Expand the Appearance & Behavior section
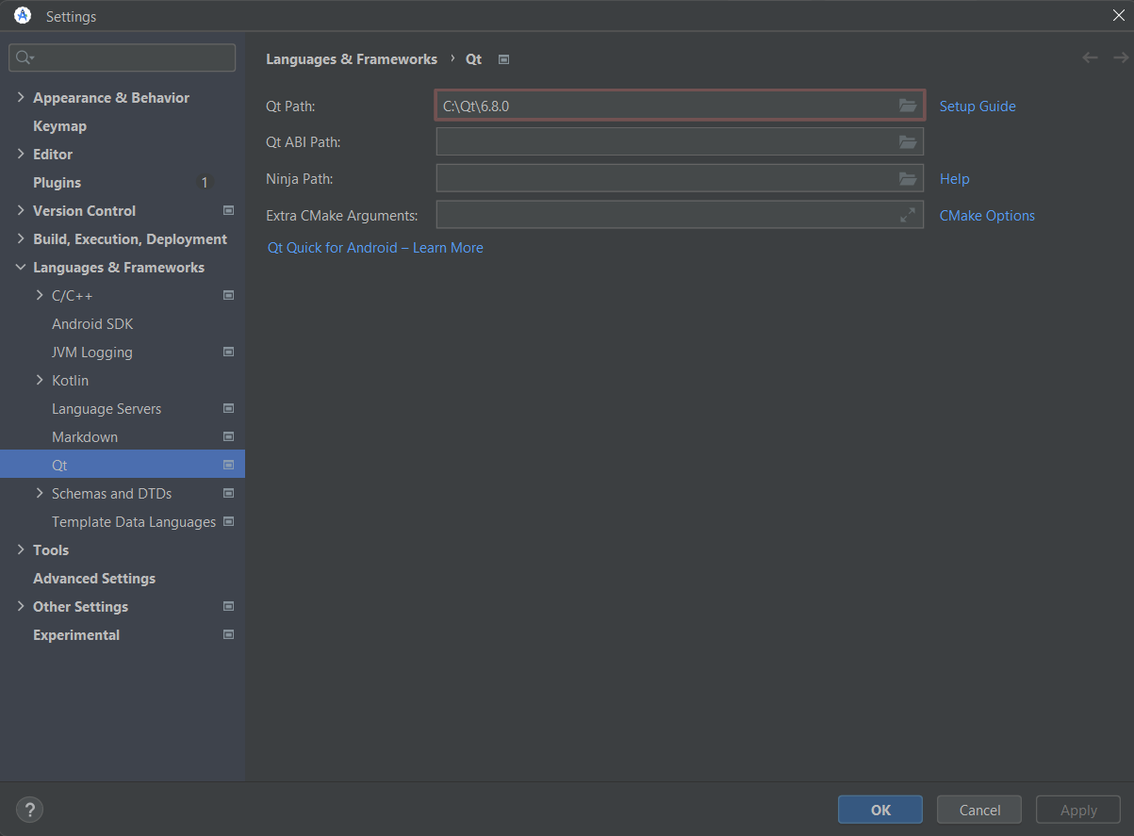 tap(21, 98)
